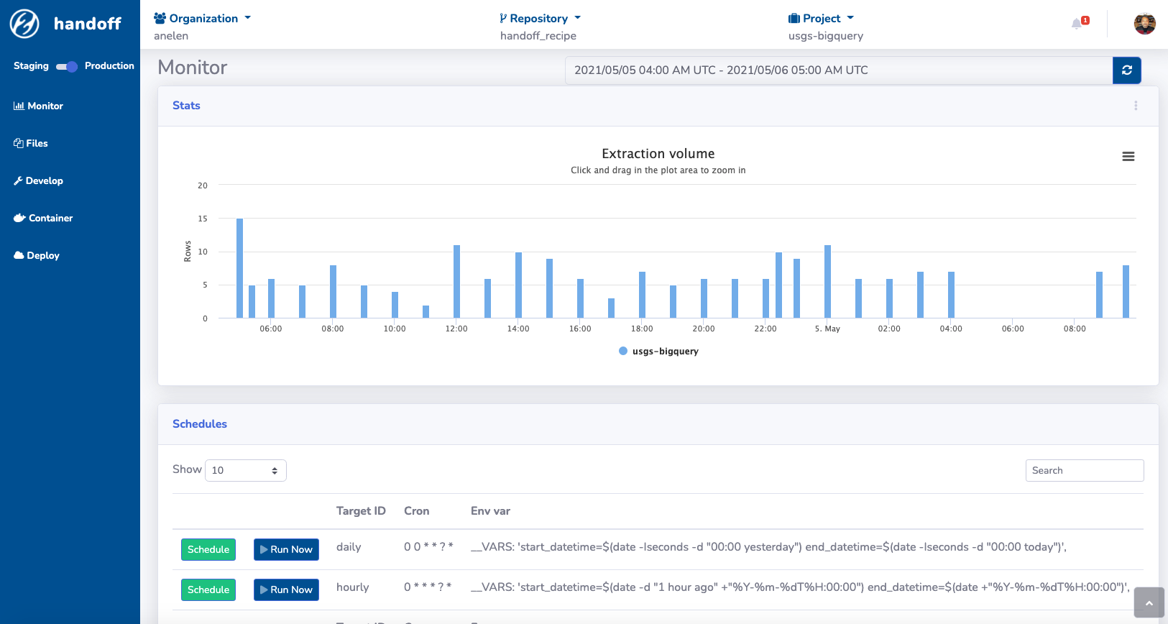This screenshot has width=1168, height=624.
Task: Click the handoff brand name
Action: [88, 24]
